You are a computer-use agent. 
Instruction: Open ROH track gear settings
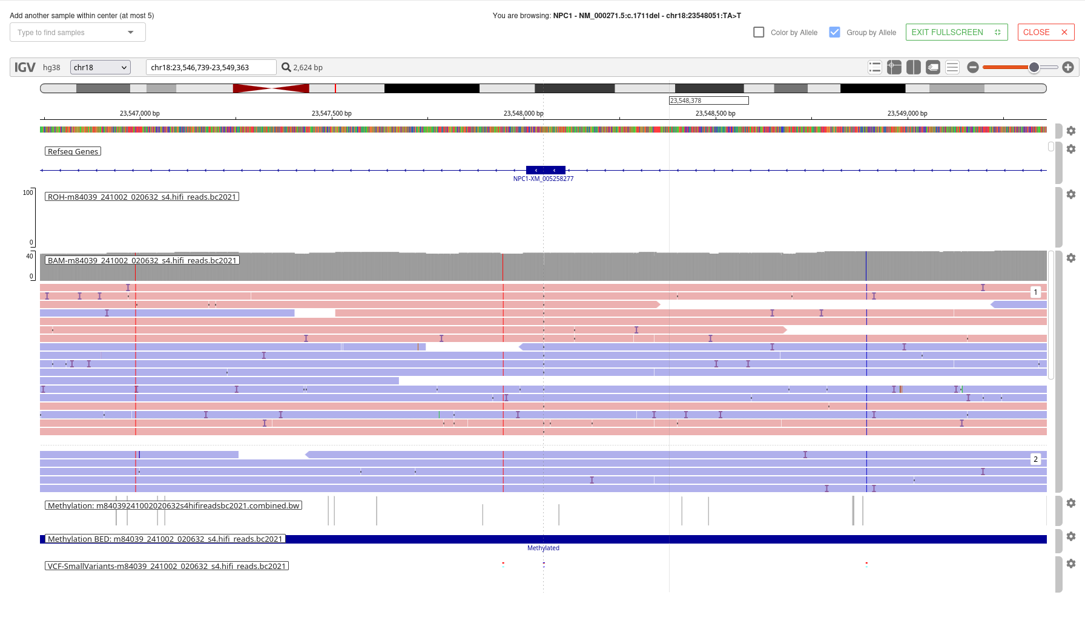[x=1071, y=194]
